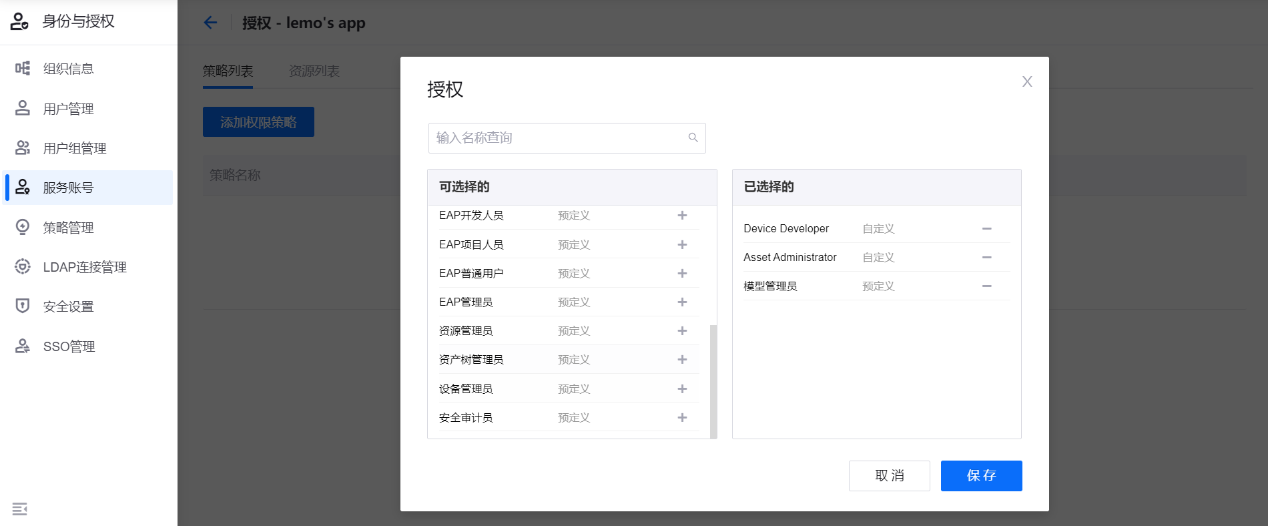The height and width of the screenshot is (526, 1268).
Task: Click the plus icon for 安全审计员
Action: tap(682, 418)
